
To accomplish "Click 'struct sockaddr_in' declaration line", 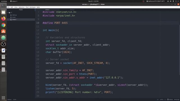I will (78, 45).
